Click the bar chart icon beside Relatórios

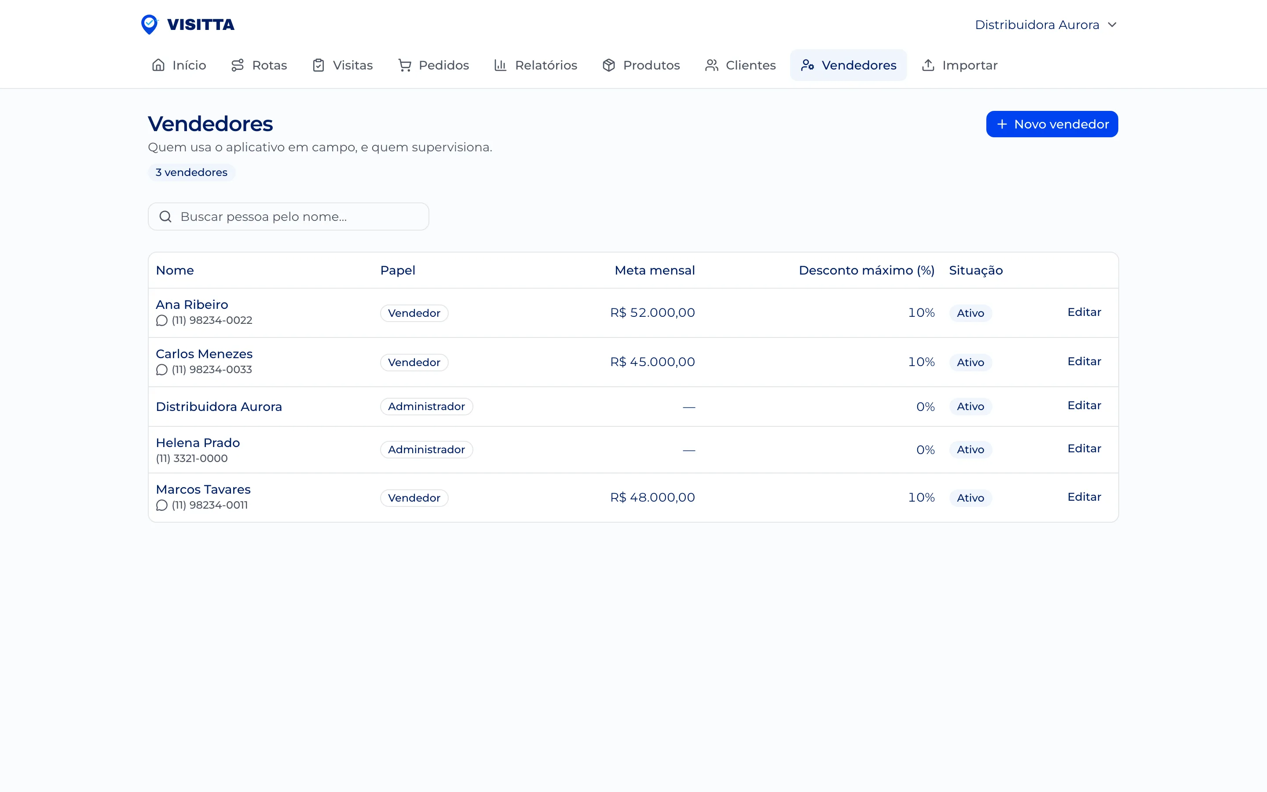click(x=501, y=65)
